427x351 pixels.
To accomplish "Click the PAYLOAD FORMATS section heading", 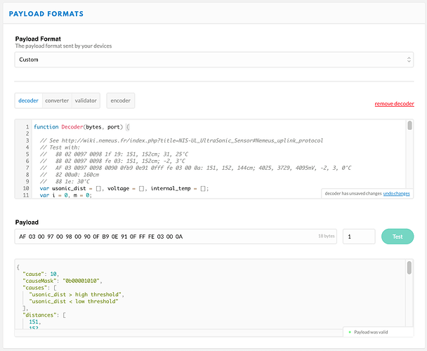I will tap(46, 13).
